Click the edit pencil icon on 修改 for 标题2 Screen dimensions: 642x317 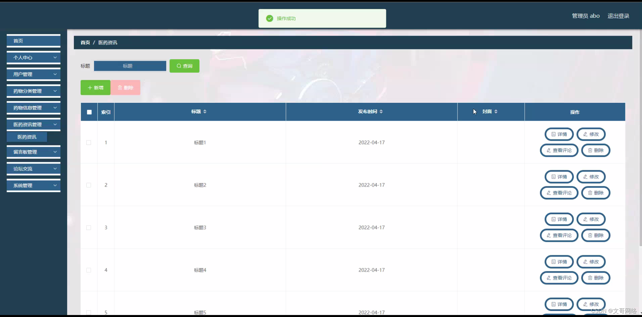point(585,177)
